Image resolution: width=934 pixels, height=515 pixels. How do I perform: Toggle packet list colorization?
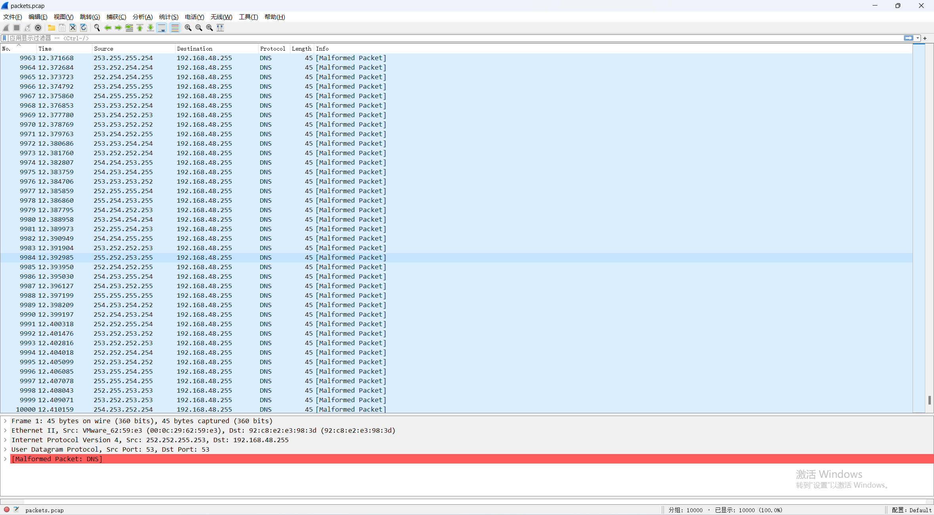(x=175, y=28)
